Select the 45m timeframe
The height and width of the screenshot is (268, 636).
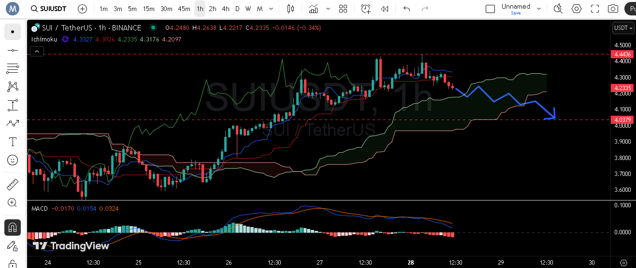coord(184,9)
